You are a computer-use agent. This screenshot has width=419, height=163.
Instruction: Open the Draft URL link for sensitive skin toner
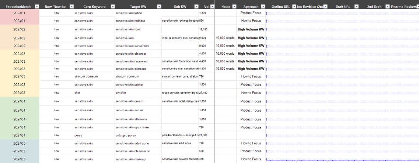[343, 29]
